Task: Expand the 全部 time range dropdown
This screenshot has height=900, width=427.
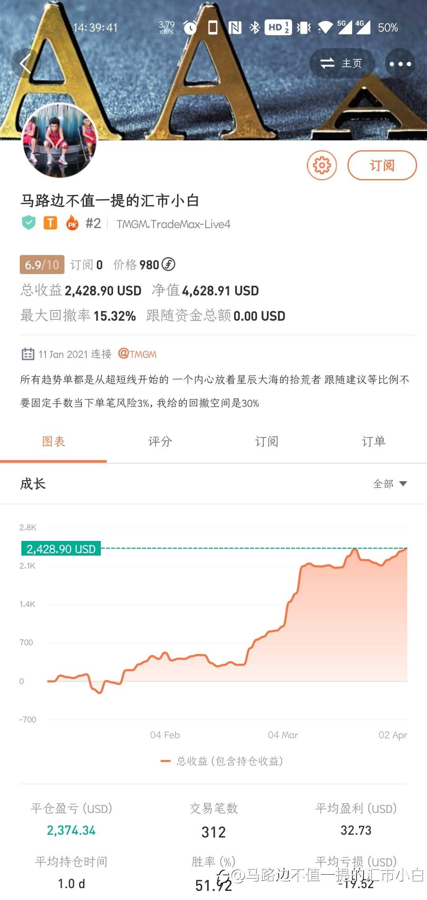Action: 390,484
